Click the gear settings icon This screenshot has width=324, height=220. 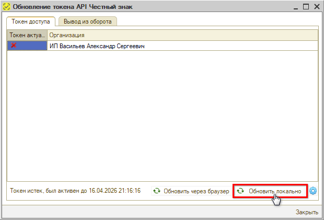(314, 191)
